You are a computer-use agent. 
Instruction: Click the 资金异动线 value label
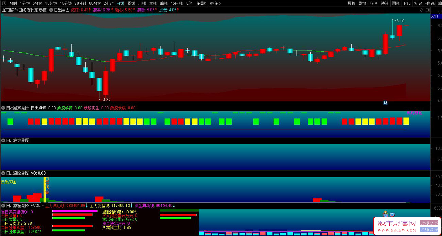point(155,206)
